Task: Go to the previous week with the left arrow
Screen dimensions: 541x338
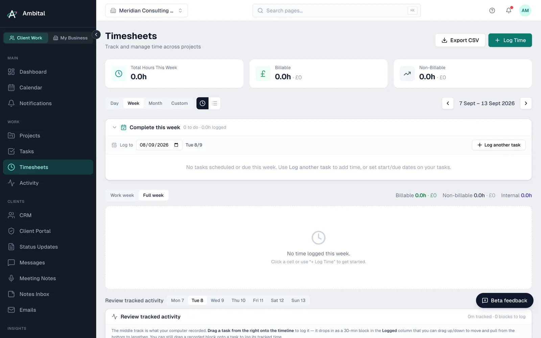Action: (448, 103)
